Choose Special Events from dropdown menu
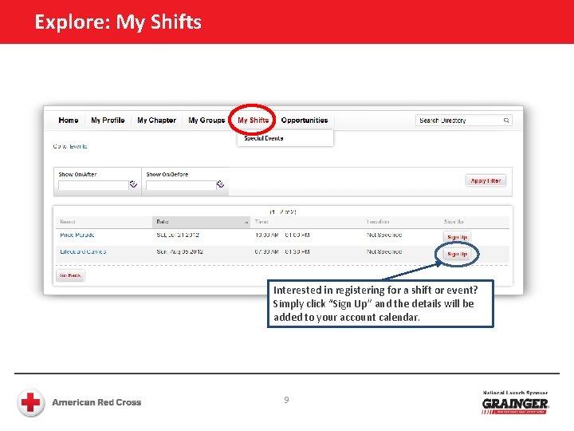This screenshot has height=431, width=574. pos(264,138)
